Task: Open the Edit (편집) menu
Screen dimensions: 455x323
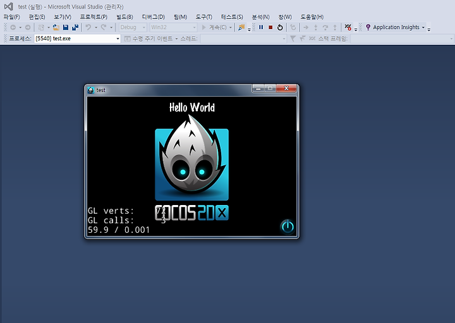Action: coord(37,17)
